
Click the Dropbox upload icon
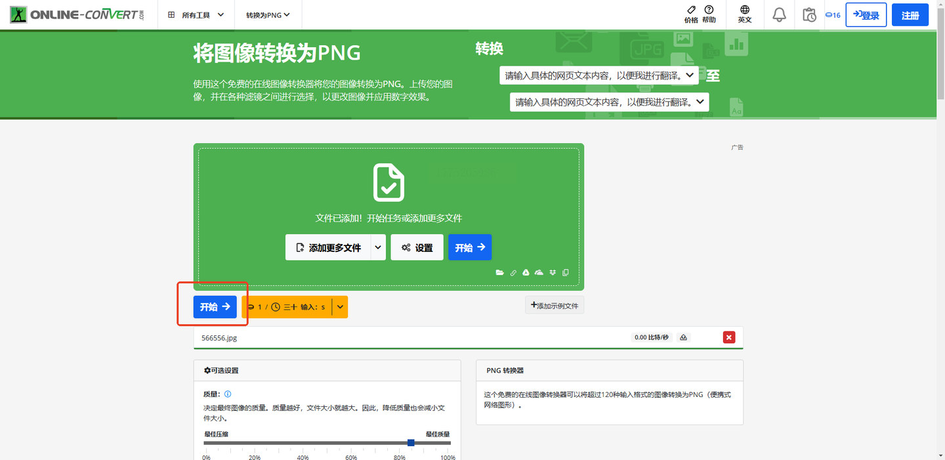click(553, 272)
